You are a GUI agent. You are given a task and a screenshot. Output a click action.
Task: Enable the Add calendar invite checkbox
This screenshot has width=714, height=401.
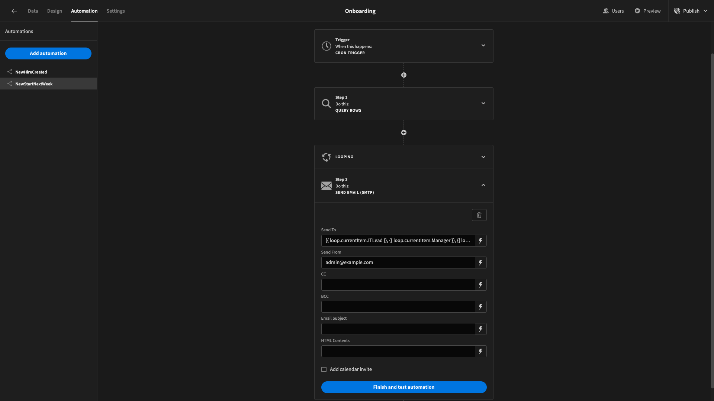(324, 369)
